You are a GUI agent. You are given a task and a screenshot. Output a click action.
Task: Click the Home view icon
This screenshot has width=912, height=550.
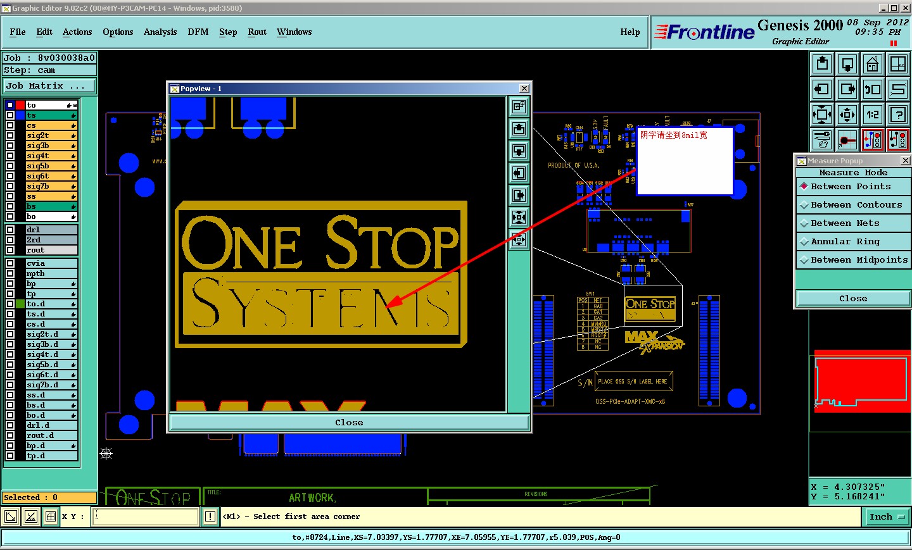point(873,64)
